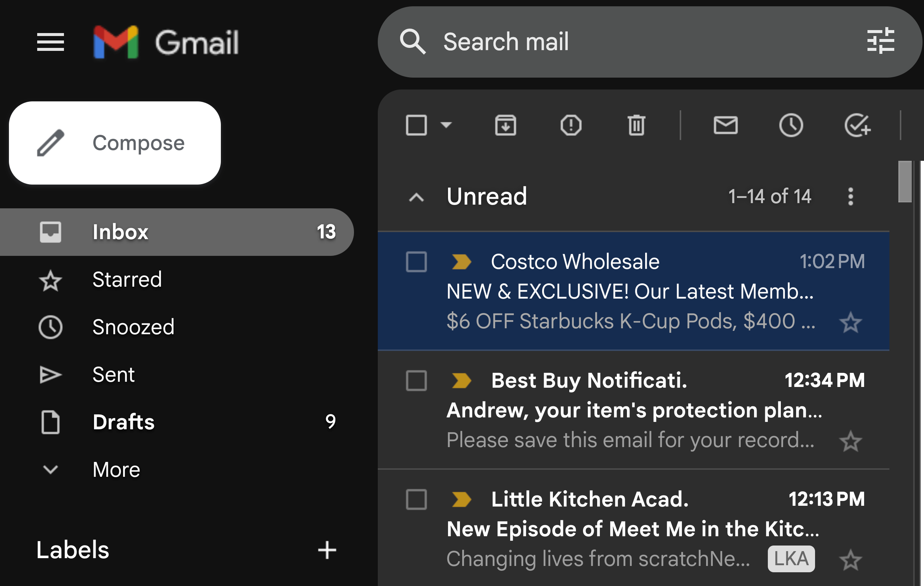Click the '12:13 PM' timestamp
This screenshot has height=586, width=924.
[x=827, y=500]
